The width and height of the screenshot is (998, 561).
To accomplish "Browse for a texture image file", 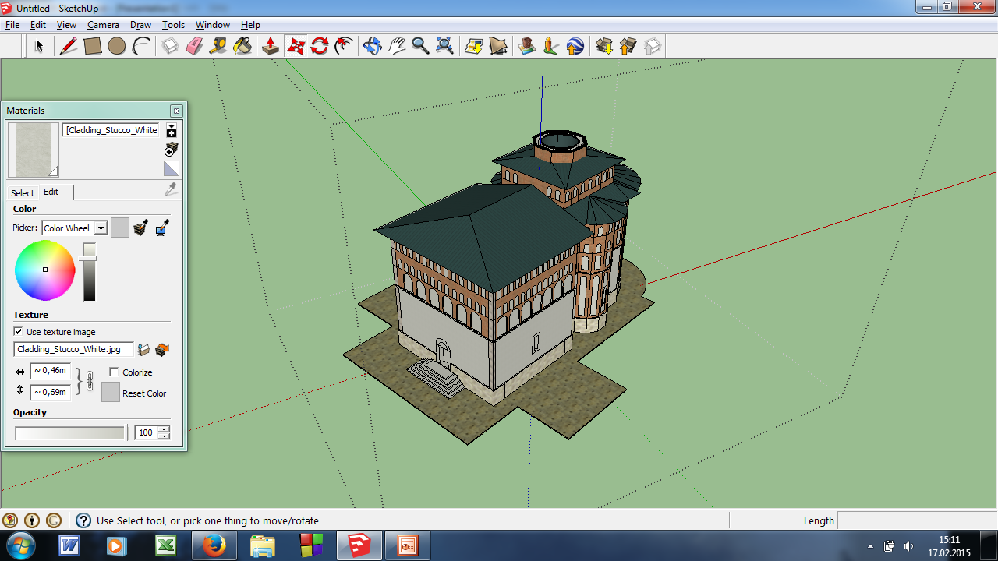I will click(143, 350).
